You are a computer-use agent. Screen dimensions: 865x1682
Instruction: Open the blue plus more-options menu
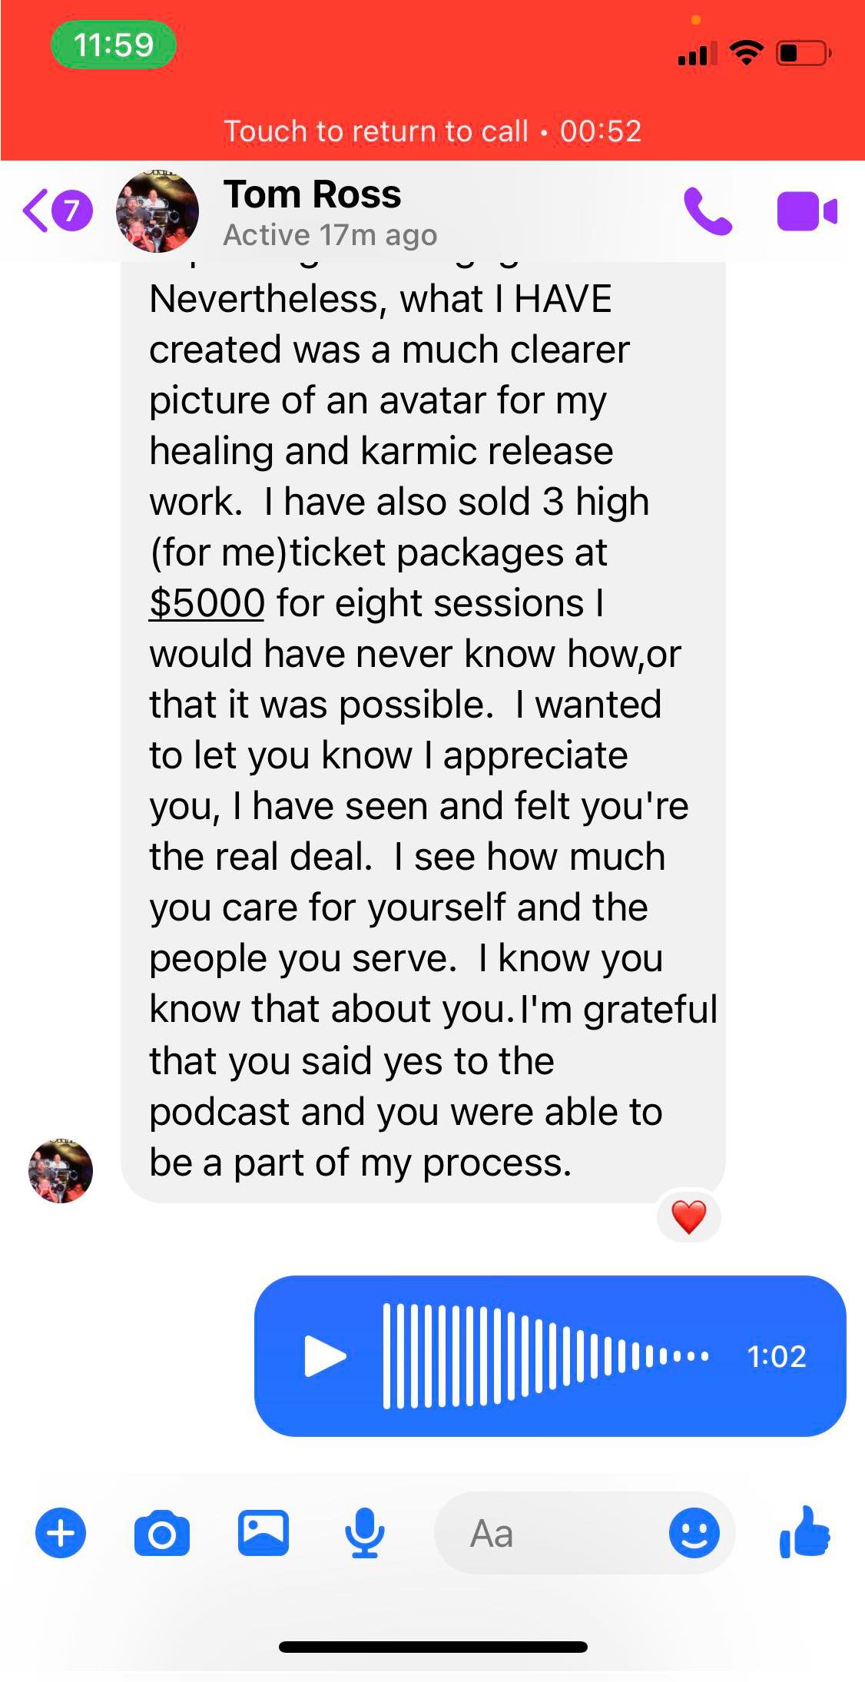point(61,1533)
